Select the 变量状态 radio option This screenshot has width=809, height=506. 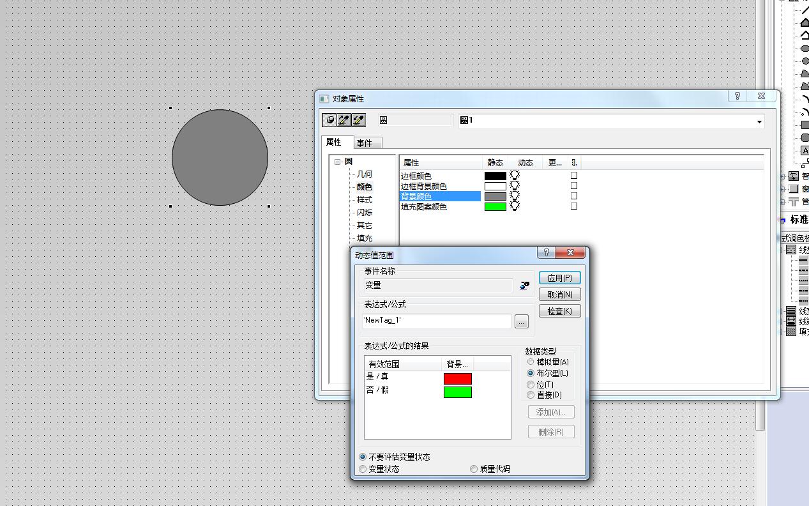click(x=363, y=469)
